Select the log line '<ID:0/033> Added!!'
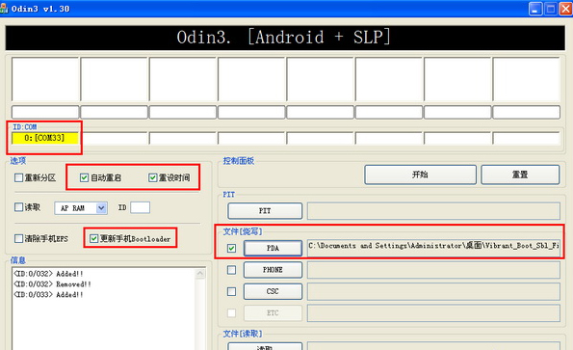The height and width of the screenshot is (350, 573). tap(48, 295)
